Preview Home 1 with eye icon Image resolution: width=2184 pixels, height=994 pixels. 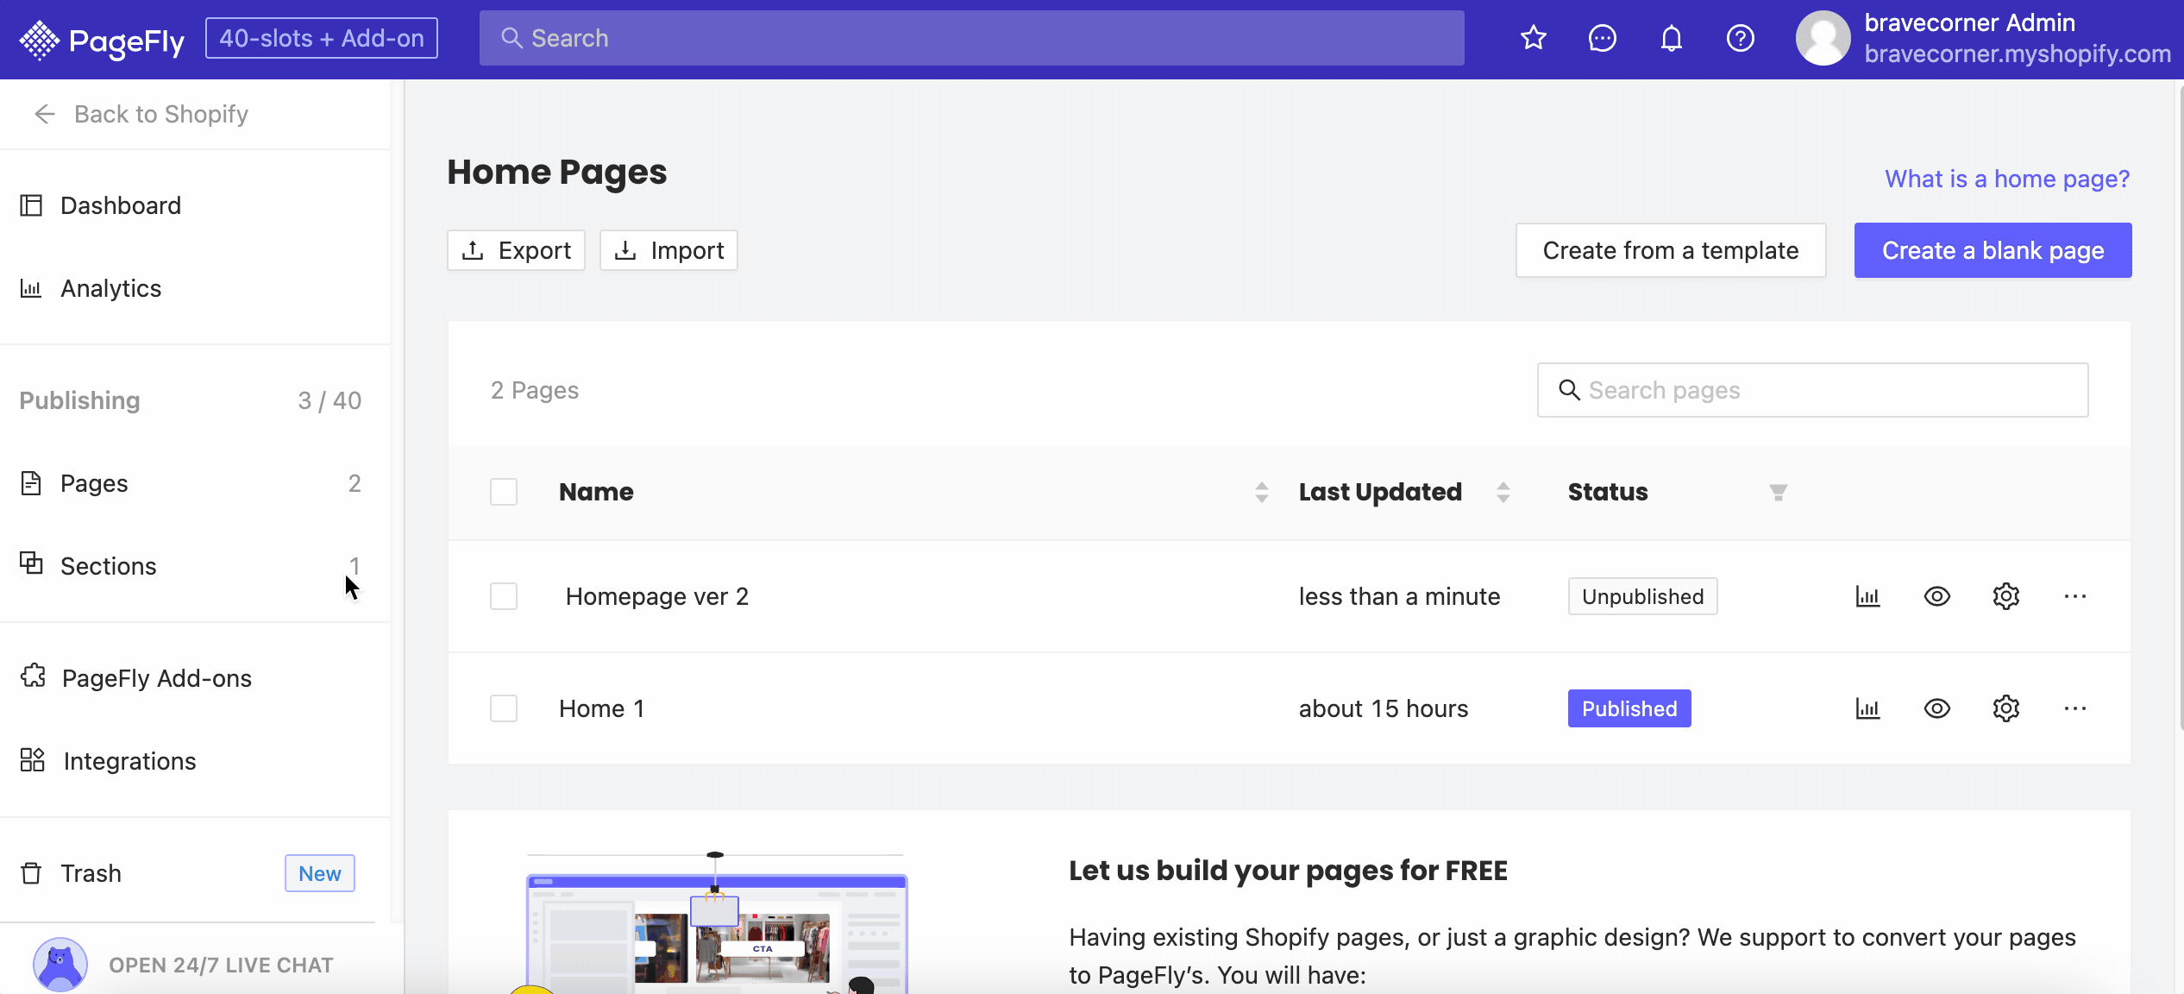point(1937,708)
